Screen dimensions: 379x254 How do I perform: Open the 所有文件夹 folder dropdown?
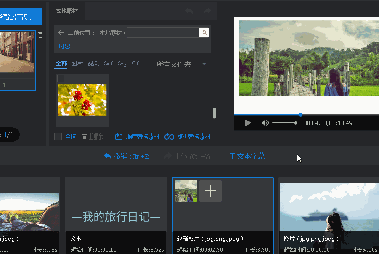181,64
